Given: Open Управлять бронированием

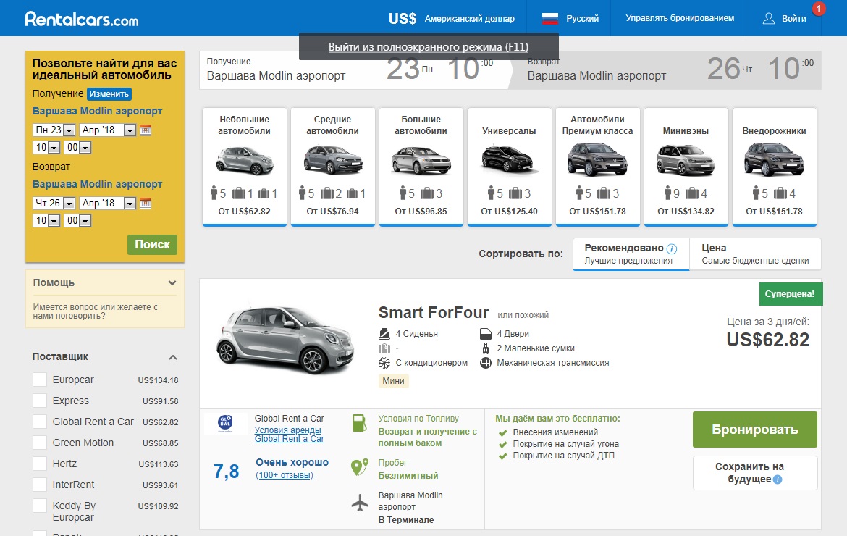Looking at the screenshot, I should tap(680, 18).
